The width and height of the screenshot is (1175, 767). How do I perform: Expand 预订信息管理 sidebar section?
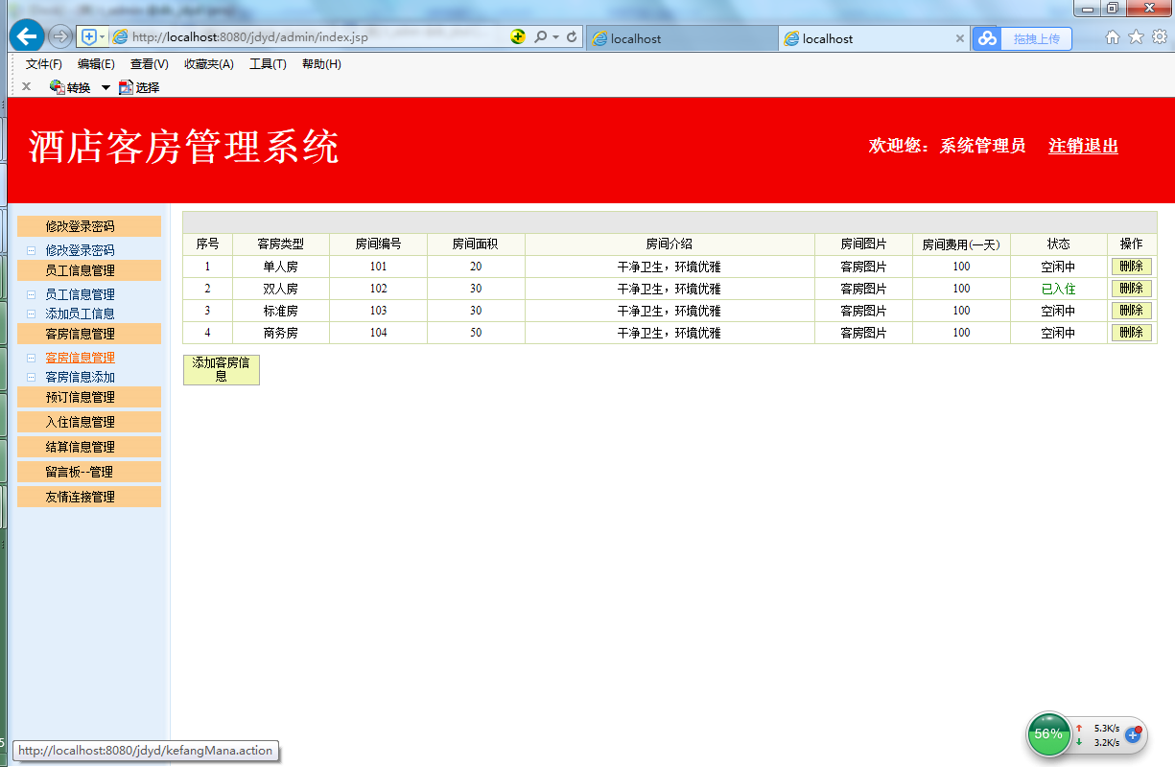tap(89, 397)
